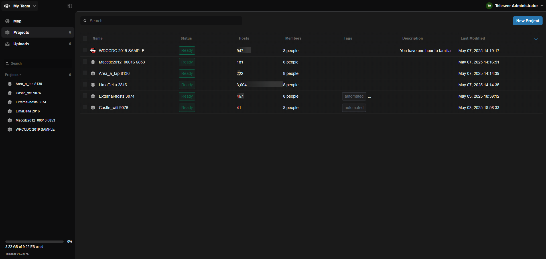546x259 pixels.
Task: Click the sidebar tree icon for Area_a_tap 8130
Action: tap(10, 84)
